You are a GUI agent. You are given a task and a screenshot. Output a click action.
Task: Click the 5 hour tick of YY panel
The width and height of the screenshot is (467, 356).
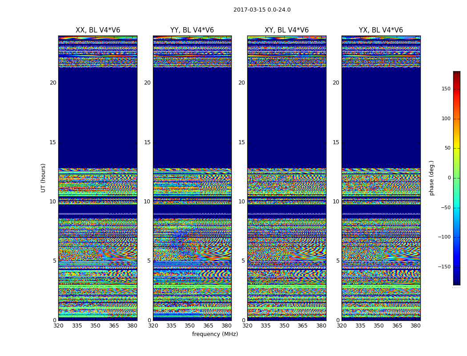tap(149, 261)
